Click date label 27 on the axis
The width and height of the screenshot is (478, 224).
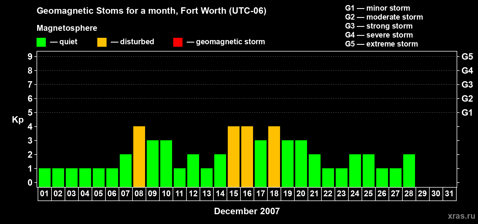point(395,193)
